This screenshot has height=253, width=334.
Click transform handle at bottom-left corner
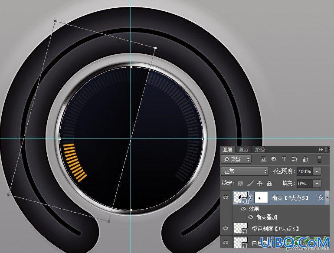(x=9, y=194)
